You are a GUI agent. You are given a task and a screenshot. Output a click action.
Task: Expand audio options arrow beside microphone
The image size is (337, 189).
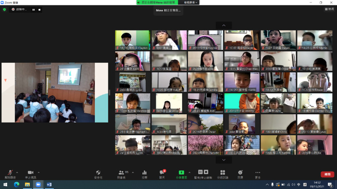17,172
